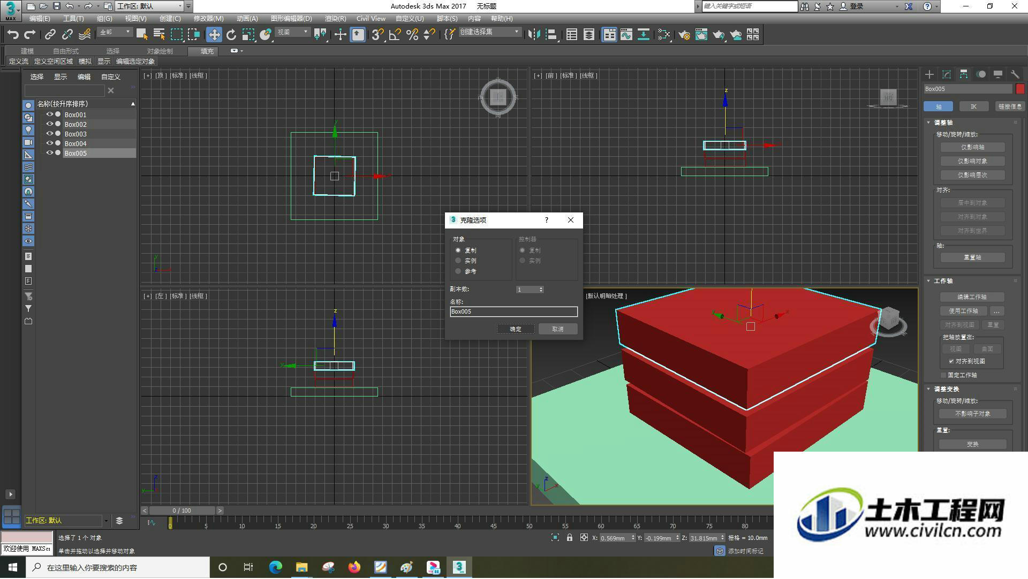Toggle the Percent Snap icon
This screenshot has height=579, width=1028.
point(412,35)
